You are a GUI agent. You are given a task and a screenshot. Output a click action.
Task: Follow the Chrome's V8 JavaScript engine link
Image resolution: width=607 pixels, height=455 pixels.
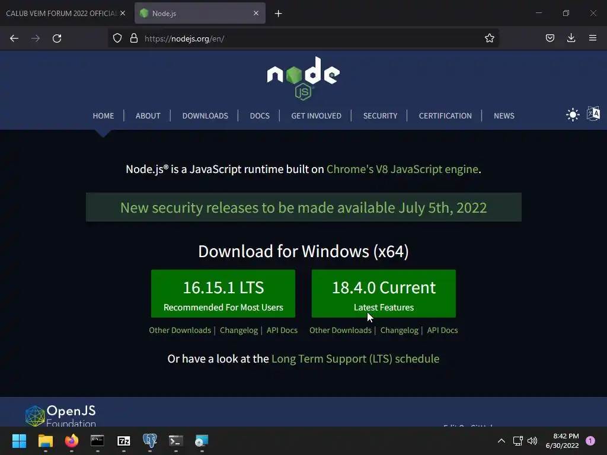click(402, 169)
